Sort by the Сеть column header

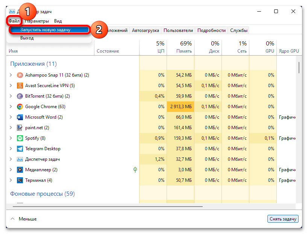click(x=235, y=47)
